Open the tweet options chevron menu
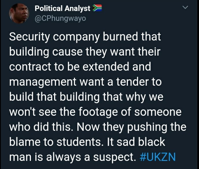Screen dimensions: 199x169 tap(185, 7)
